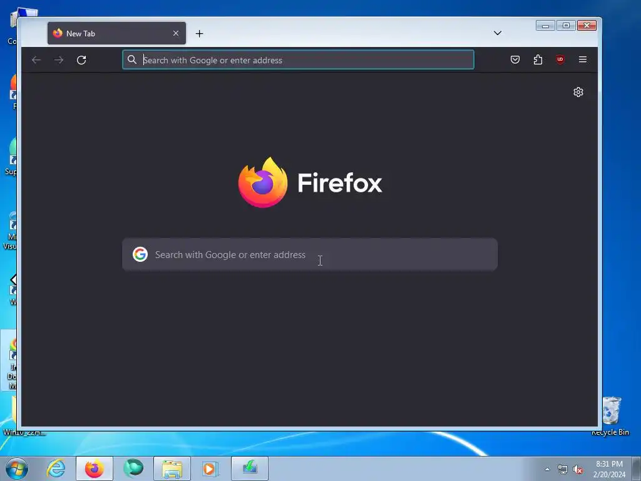Click the Show desktop strip at taskbar end
This screenshot has height=481, width=641.
tap(637, 468)
